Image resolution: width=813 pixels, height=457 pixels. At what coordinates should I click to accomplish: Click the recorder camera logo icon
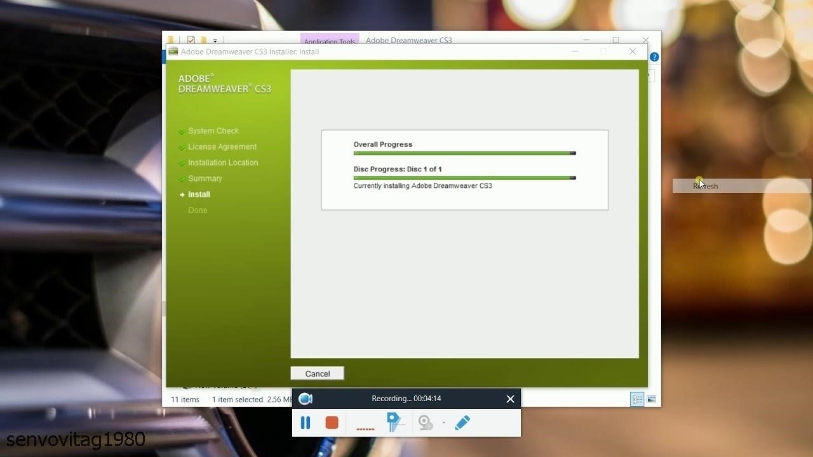click(x=306, y=399)
